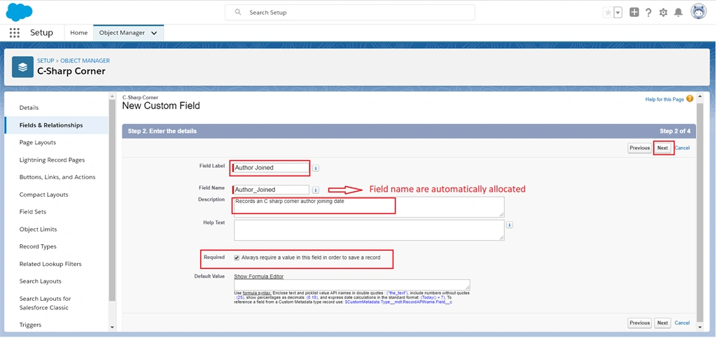Click the bottom Previous button

coord(639,323)
